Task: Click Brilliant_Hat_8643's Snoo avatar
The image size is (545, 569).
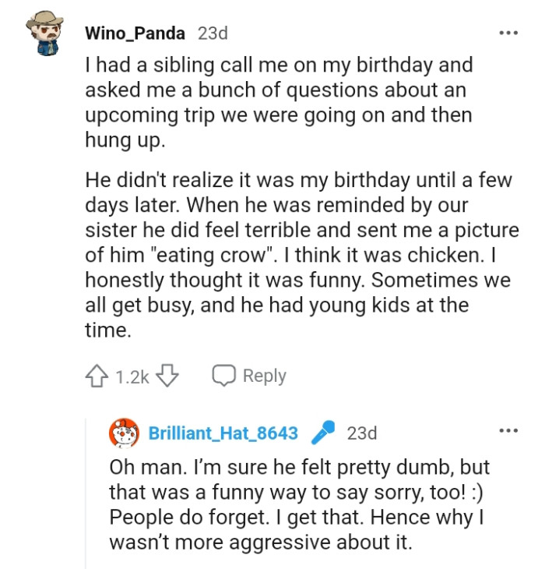Action: click(125, 433)
